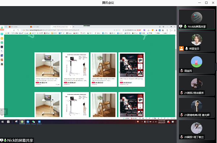The width and height of the screenshot is (217, 143).
Task: Open the US $103.61 gaming chair listing
Action: (x=132, y=70)
